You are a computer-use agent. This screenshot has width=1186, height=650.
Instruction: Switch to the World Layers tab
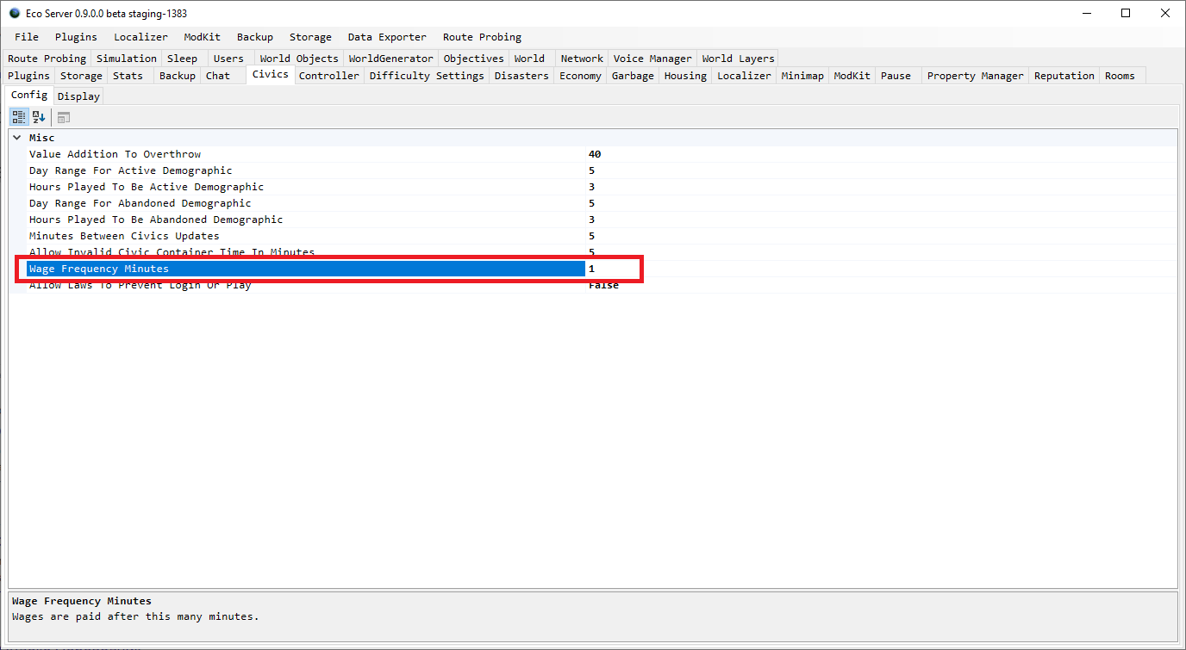pos(739,59)
